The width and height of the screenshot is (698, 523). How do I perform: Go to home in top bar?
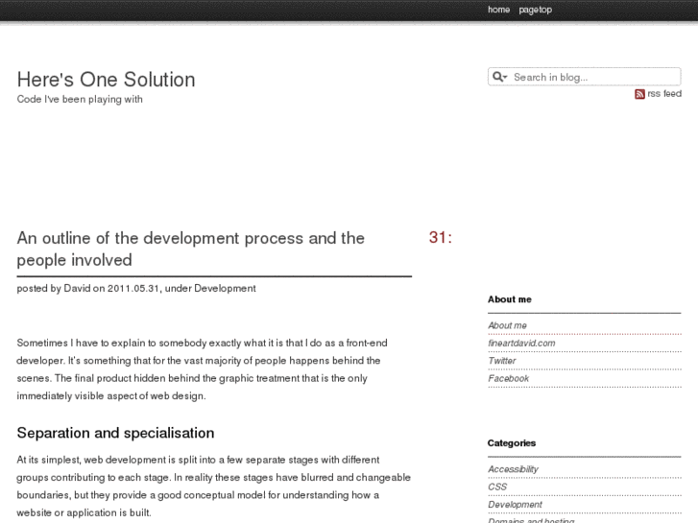498,10
